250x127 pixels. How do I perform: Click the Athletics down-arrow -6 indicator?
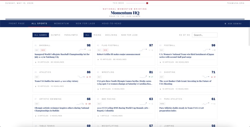tap(88, 77)
